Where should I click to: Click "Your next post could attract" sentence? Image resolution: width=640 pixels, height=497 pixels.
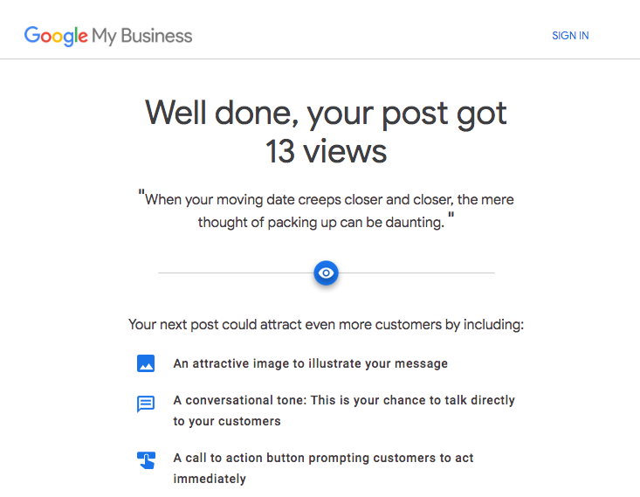326,325
